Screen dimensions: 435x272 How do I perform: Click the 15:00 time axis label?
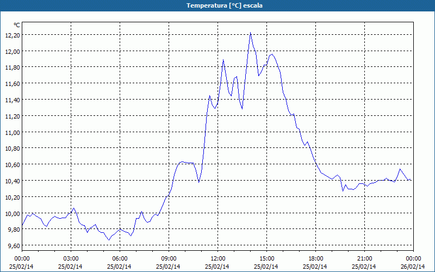266,259
